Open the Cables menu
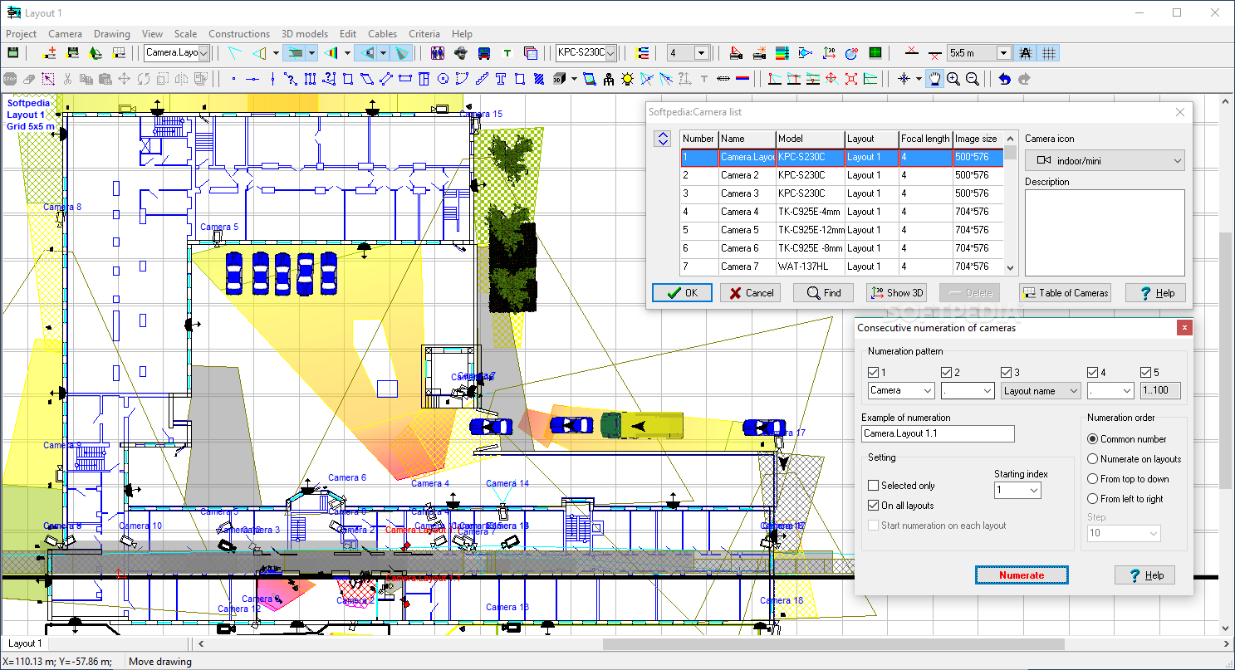The height and width of the screenshot is (670, 1235). pos(383,34)
